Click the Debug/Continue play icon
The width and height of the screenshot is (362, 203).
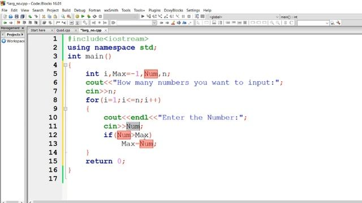pos(143,16)
